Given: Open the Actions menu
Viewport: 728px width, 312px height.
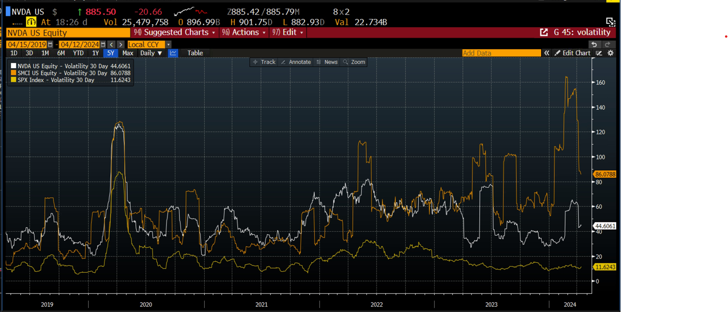Looking at the screenshot, I should pos(244,32).
